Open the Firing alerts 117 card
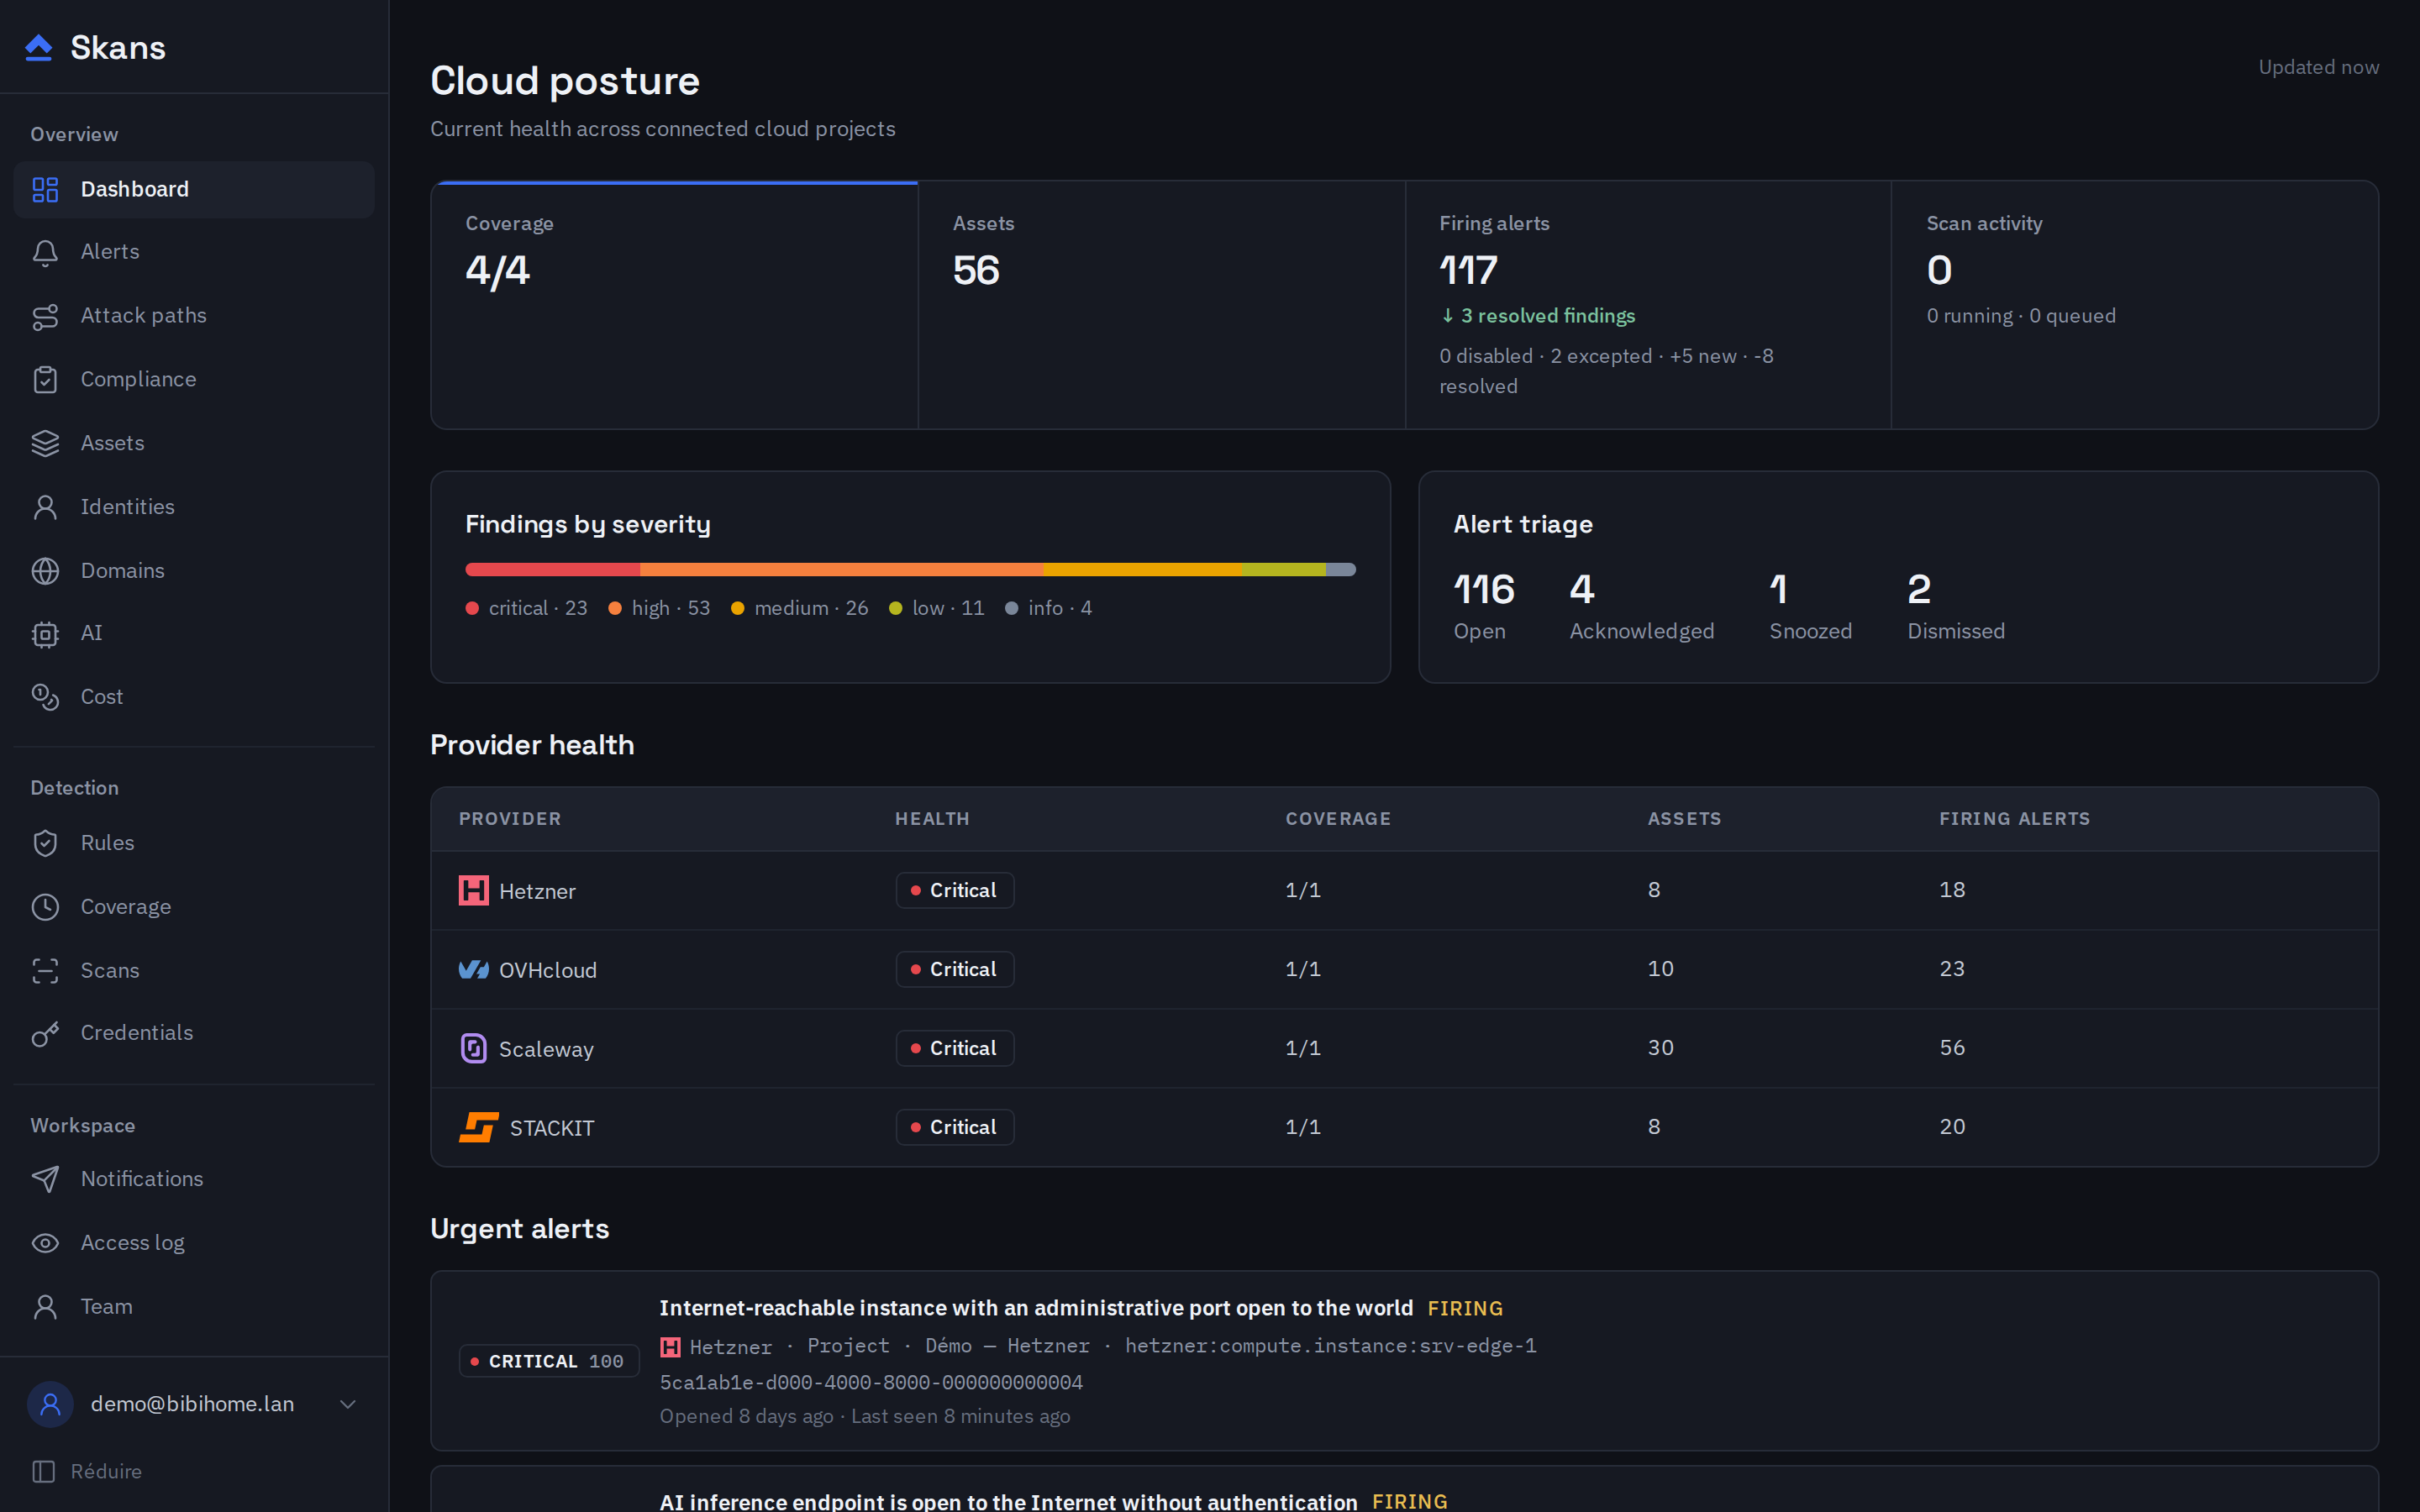2420x1512 pixels. coord(1648,305)
